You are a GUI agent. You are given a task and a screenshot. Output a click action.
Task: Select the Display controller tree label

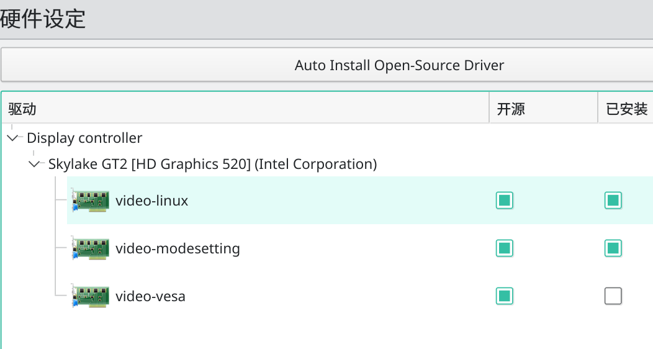coord(84,138)
